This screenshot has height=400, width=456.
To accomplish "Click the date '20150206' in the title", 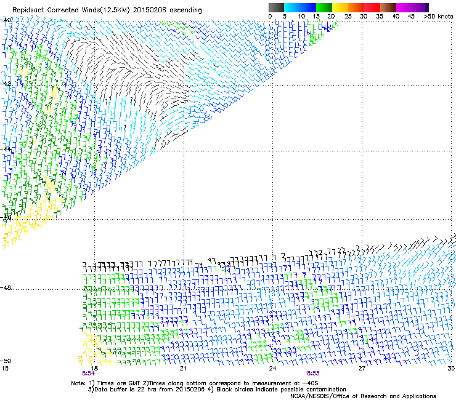I will click(x=150, y=10).
